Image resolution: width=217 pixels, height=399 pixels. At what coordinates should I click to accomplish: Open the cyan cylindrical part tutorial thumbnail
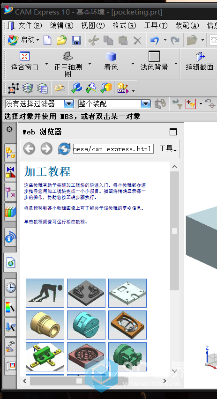click(x=86, y=325)
